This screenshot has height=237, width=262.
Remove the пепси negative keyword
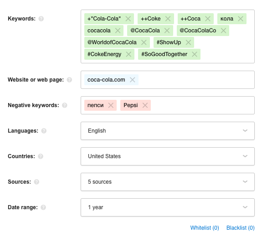click(111, 105)
